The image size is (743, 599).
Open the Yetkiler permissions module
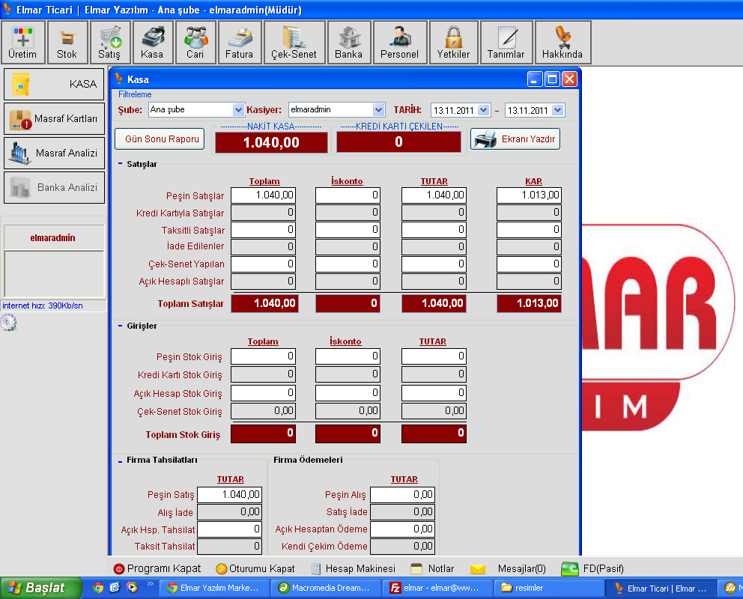[x=453, y=42]
